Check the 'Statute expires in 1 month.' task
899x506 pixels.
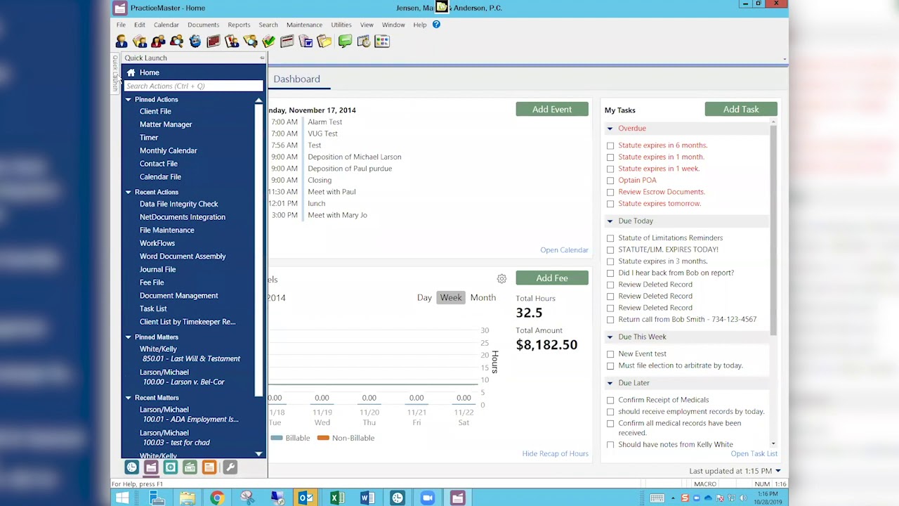(x=610, y=157)
